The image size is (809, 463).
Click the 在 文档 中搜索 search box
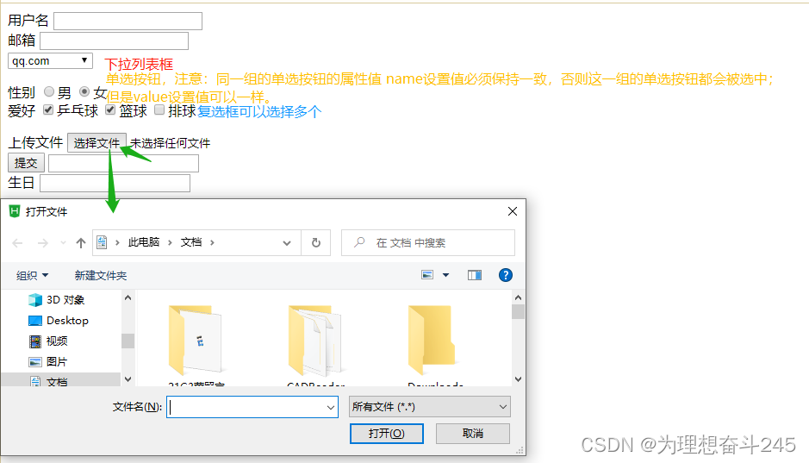coord(428,242)
